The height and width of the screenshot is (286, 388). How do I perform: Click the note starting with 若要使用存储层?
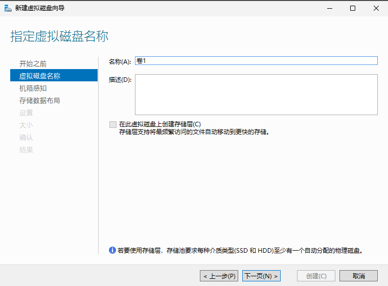(240, 251)
